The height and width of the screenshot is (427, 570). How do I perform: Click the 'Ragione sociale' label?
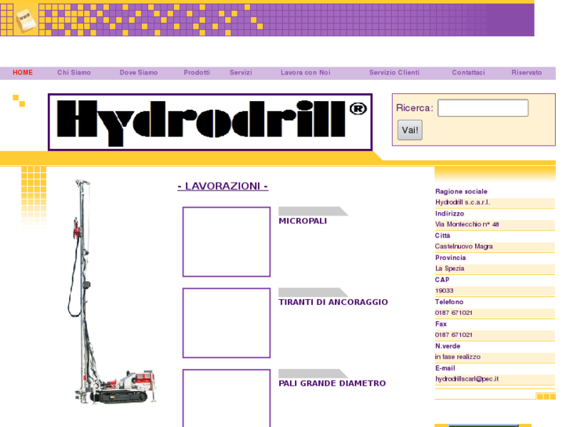(461, 191)
